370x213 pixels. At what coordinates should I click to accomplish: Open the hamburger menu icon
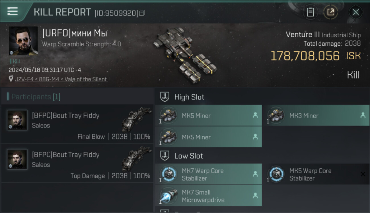tap(12, 12)
